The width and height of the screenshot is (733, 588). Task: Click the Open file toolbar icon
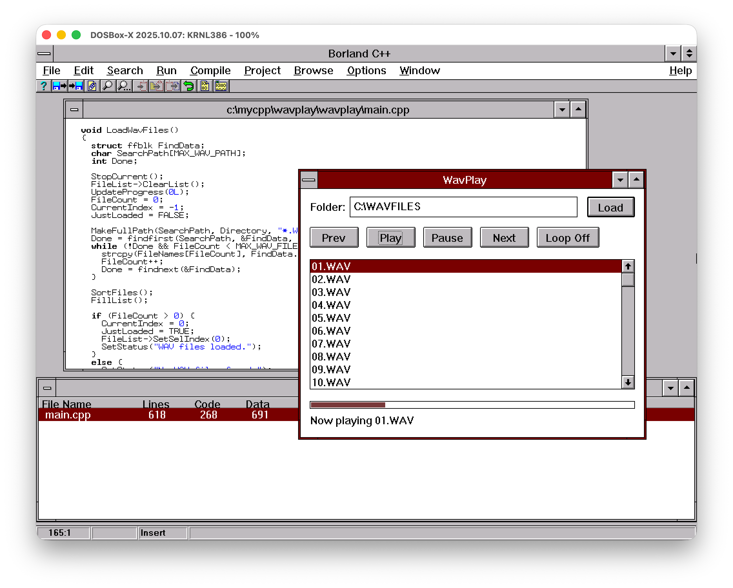pyautogui.click(x=59, y=86)
